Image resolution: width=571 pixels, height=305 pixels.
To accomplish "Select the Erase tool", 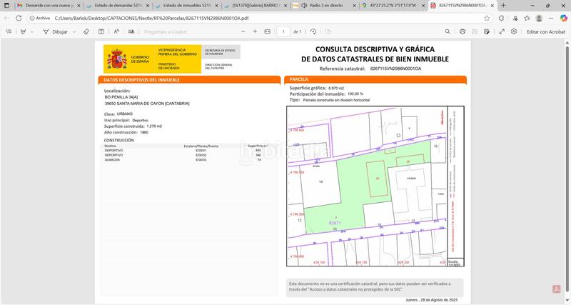I will click(x=86, y=31).
